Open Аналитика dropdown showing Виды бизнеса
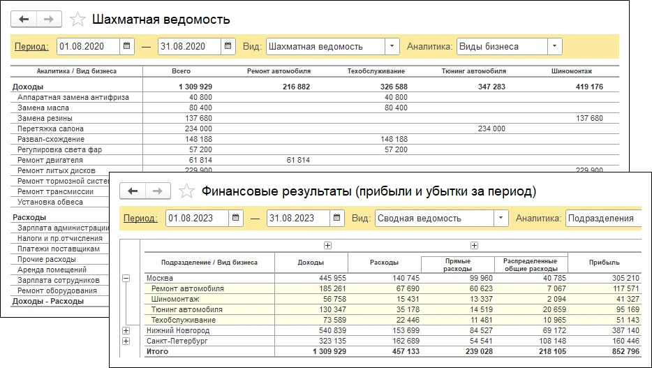This screenshot has width=652, height=368. [554, 47]
